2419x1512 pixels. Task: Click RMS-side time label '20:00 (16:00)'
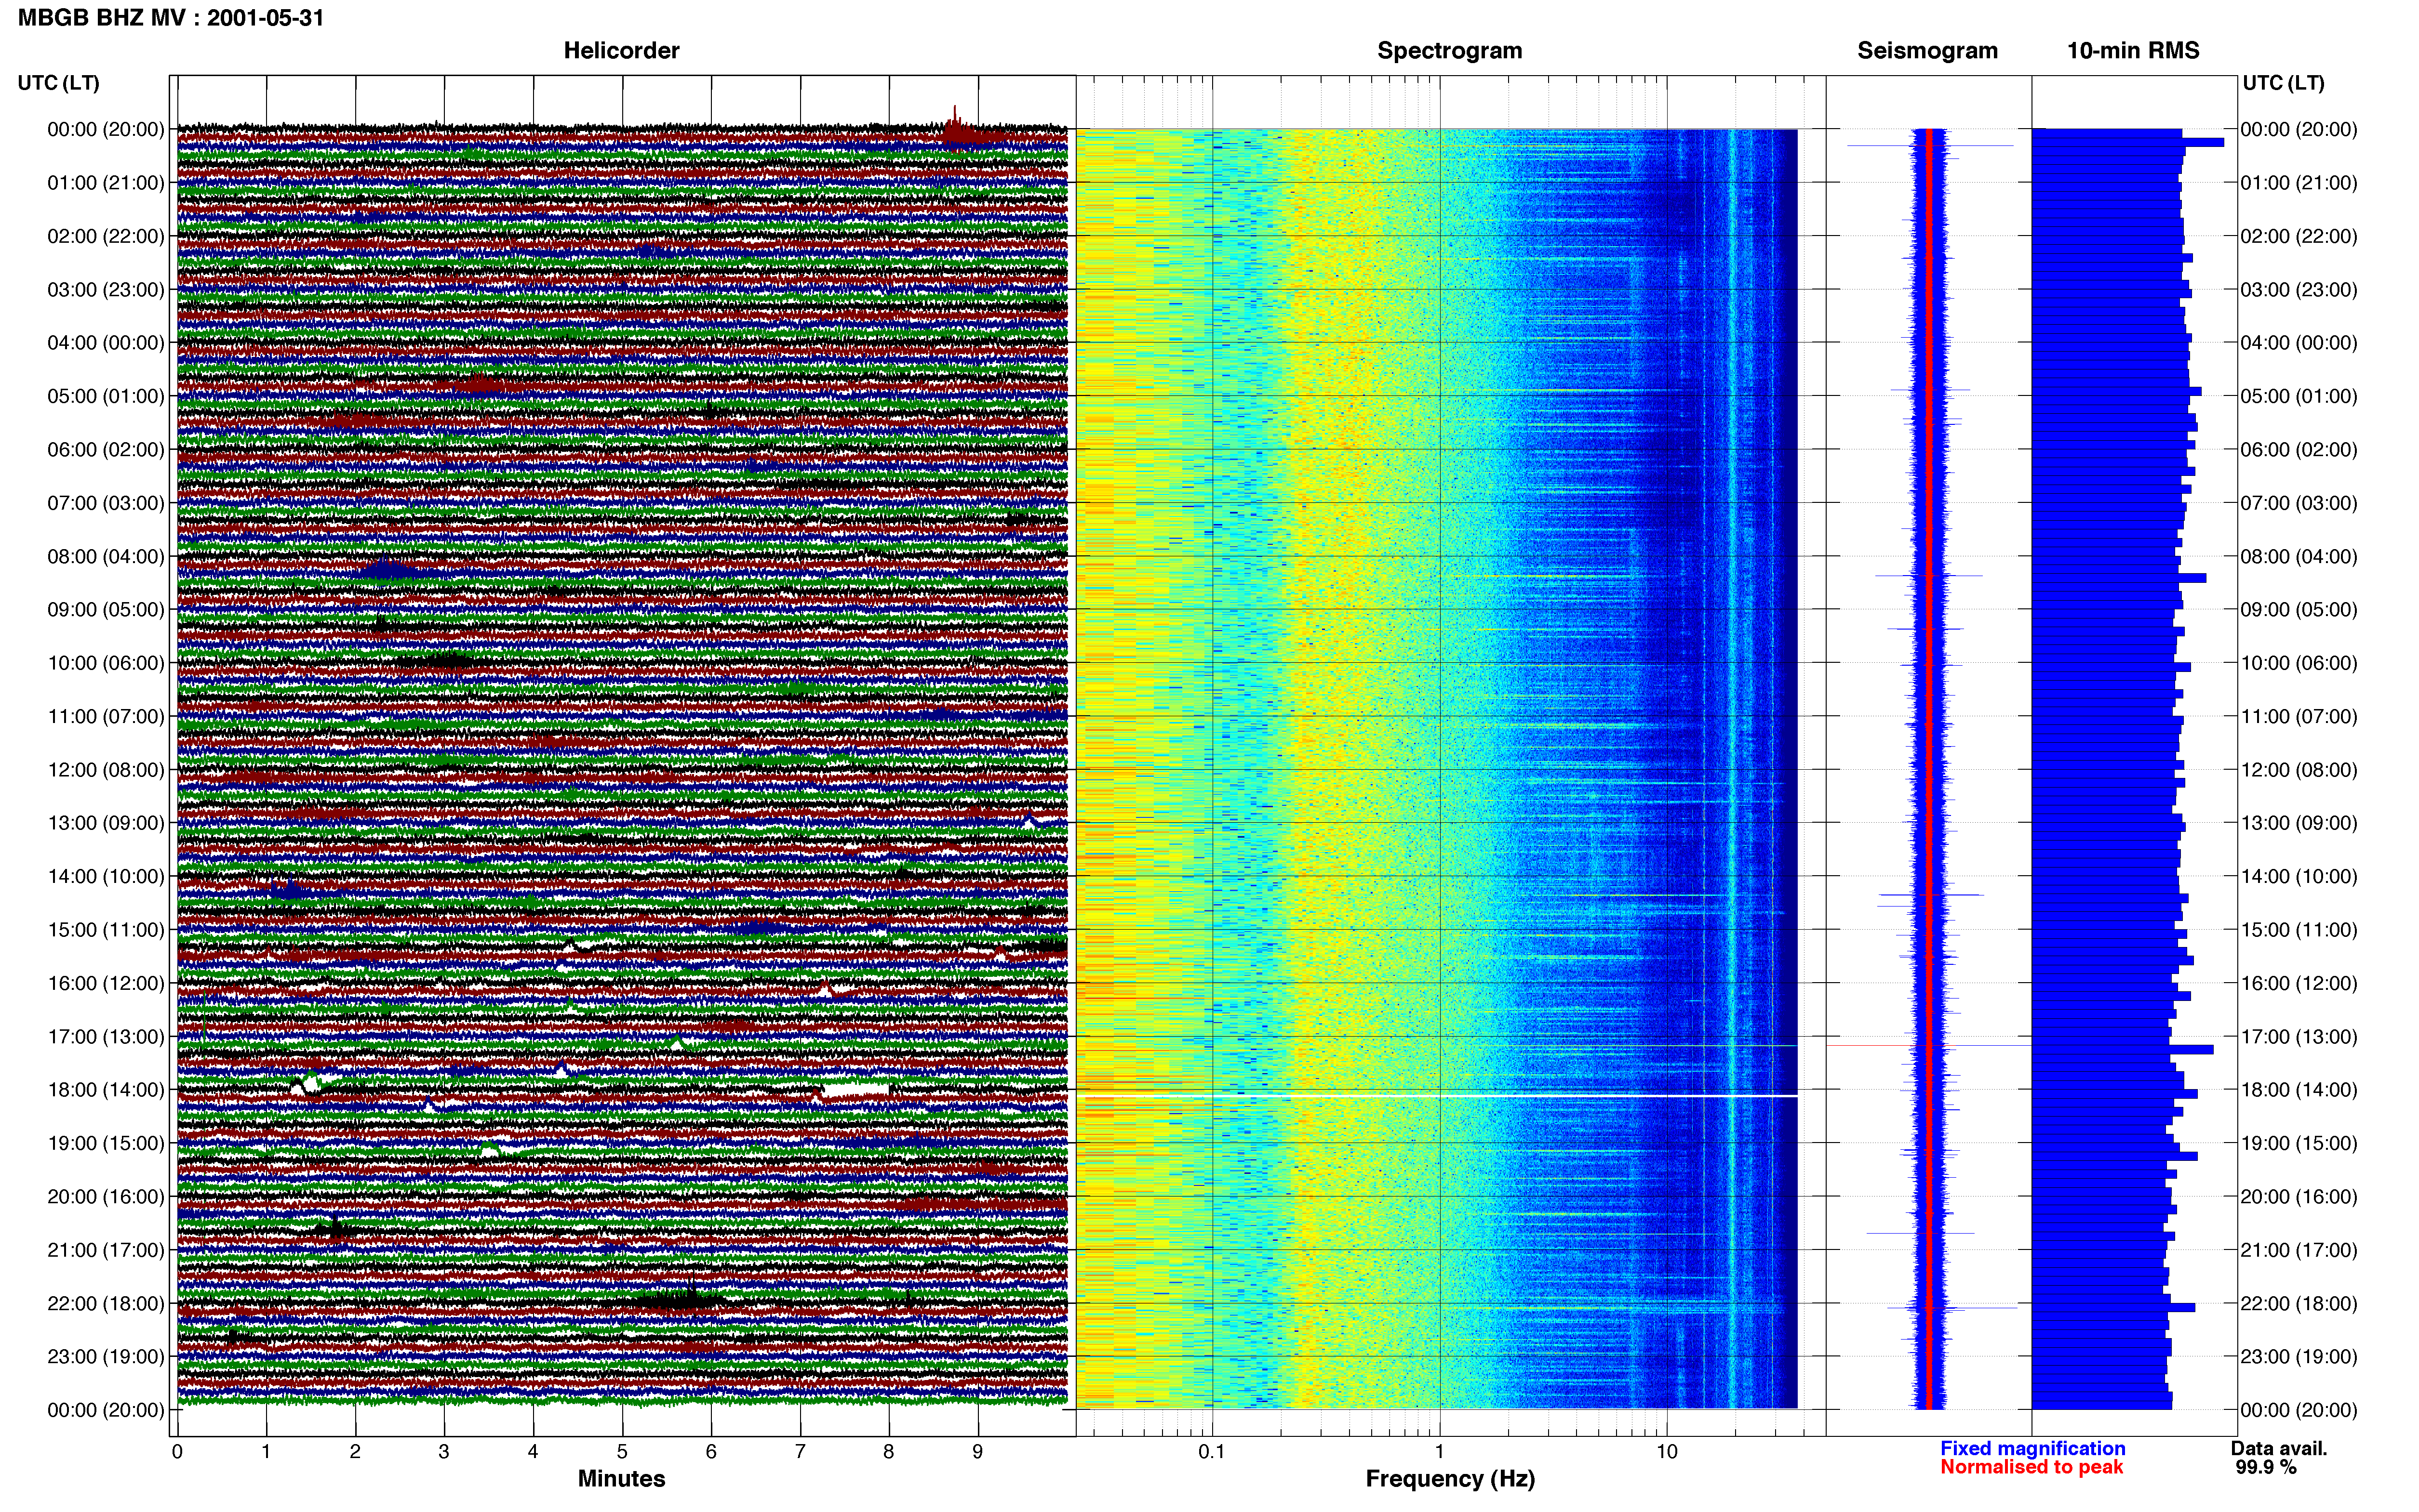[2299, 1197]
